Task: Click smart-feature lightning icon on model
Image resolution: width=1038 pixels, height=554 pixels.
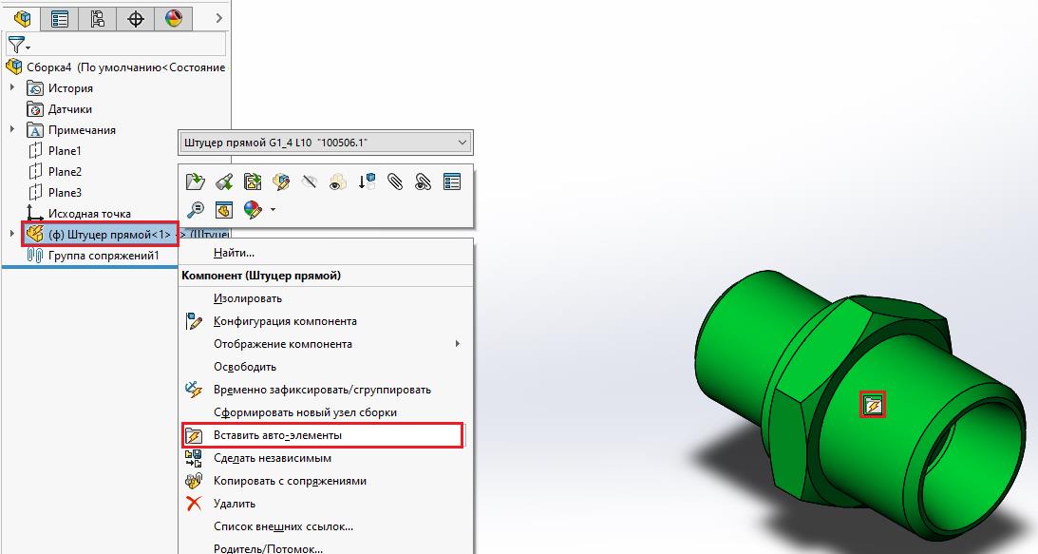Action: [x=873, y=404]
